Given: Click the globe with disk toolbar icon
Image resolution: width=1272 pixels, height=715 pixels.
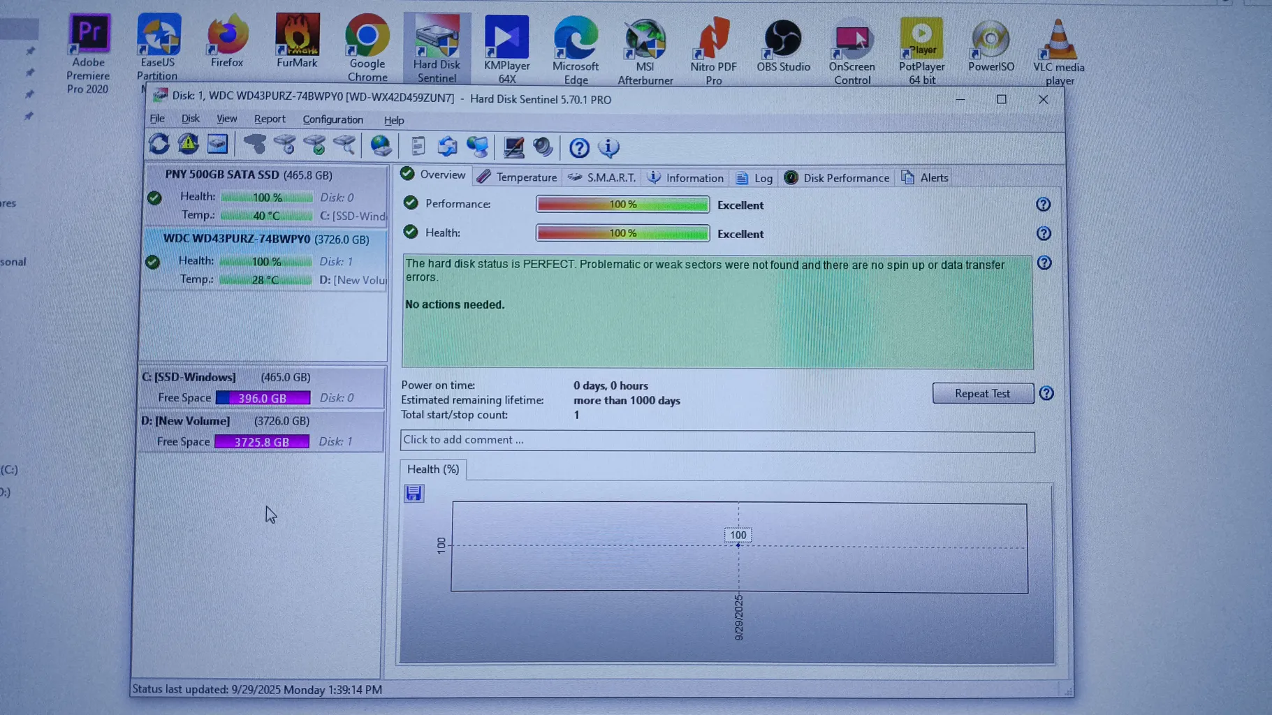Looking at the screenshot, I should click(x=381, y=146).
